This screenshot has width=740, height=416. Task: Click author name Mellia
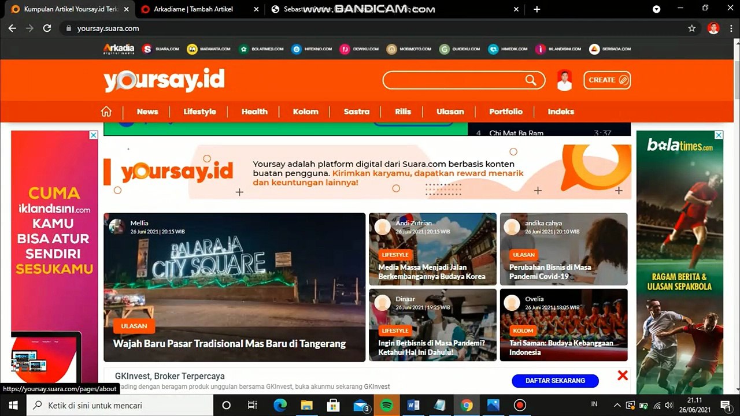139,223
